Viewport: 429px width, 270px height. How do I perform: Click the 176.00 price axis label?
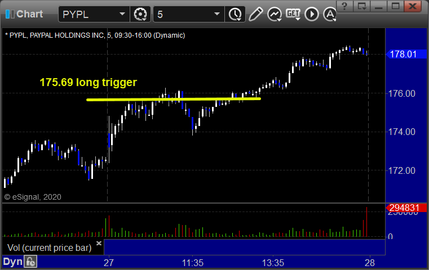tap(401, 93)
